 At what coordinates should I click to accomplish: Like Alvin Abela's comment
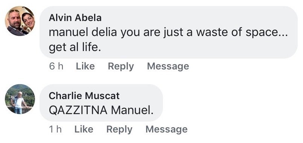[85, 66]
